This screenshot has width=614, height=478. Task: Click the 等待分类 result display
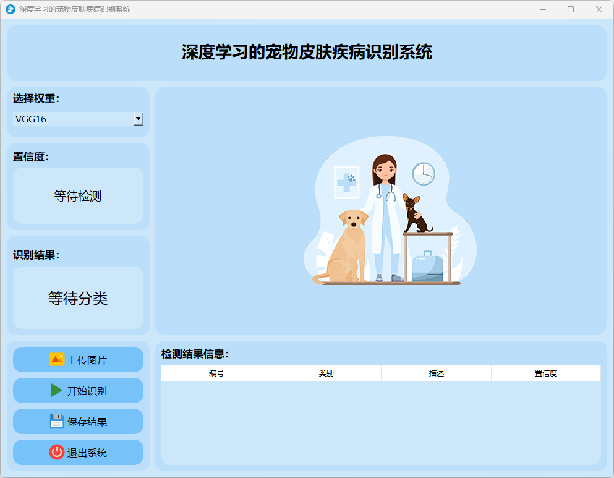79,298
